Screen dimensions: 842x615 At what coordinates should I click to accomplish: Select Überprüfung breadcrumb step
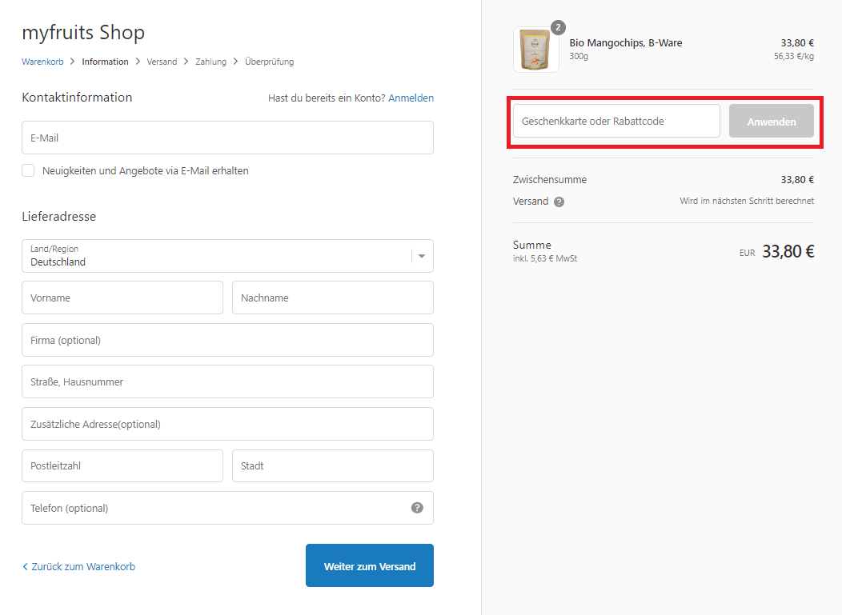(x=270, y=62)
